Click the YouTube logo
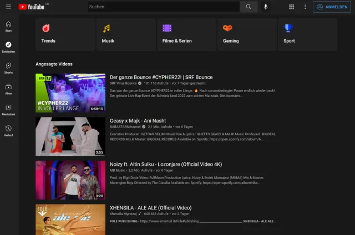355x235 pixels. [x=31, y=7]
